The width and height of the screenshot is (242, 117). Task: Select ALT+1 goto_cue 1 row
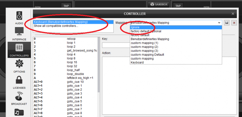coord(65,86)
